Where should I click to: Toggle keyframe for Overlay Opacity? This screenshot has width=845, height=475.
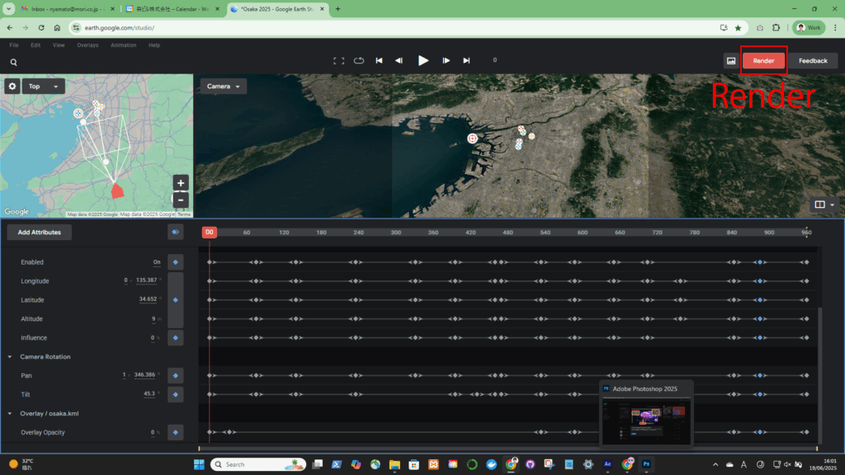pyautogui.click(x=176, y=432)
